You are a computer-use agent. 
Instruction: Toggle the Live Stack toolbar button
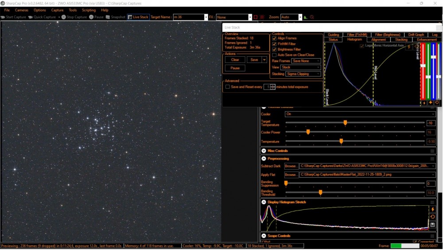click(138, 17)
